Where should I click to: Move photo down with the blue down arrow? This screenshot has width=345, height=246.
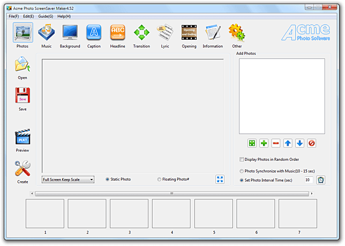[299, 143]
